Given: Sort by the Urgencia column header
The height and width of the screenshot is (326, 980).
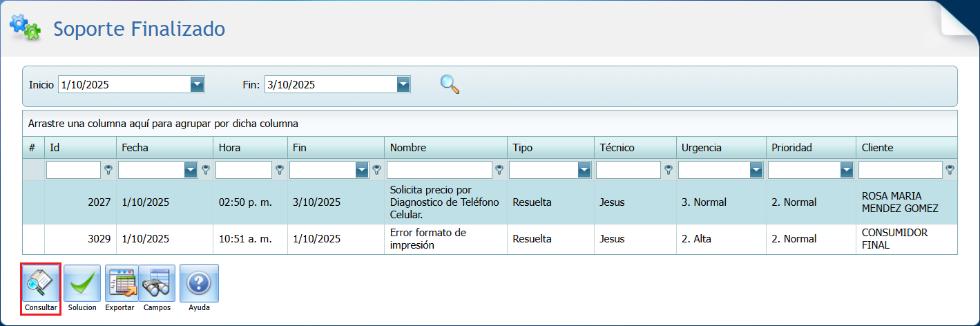Looking at the screenshot, I should click(x=720, y=148).
